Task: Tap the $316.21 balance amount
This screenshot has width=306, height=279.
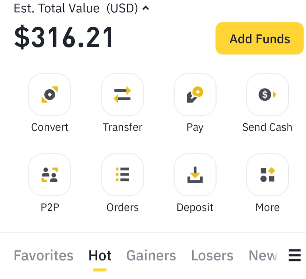Action: coord(64,38)
